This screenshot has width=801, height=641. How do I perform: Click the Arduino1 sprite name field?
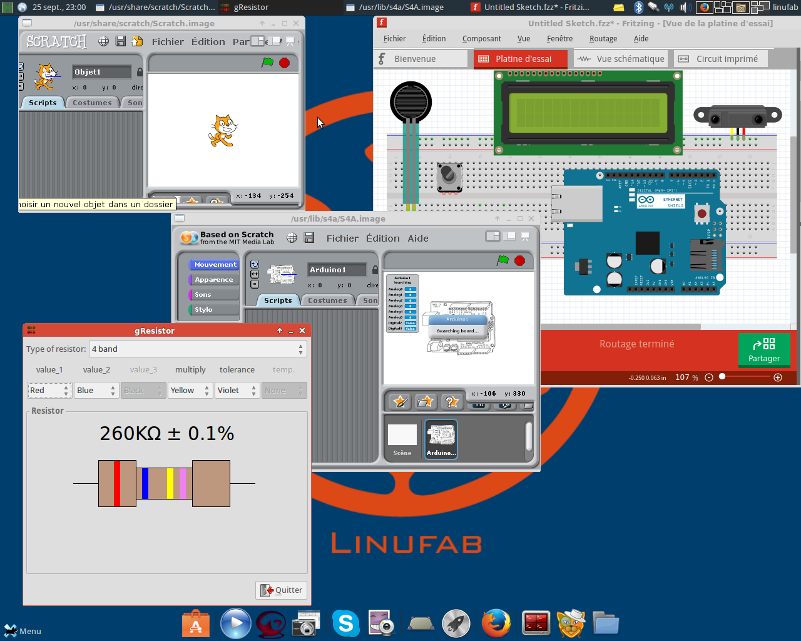pyautogui.click(x=337, y=270)
